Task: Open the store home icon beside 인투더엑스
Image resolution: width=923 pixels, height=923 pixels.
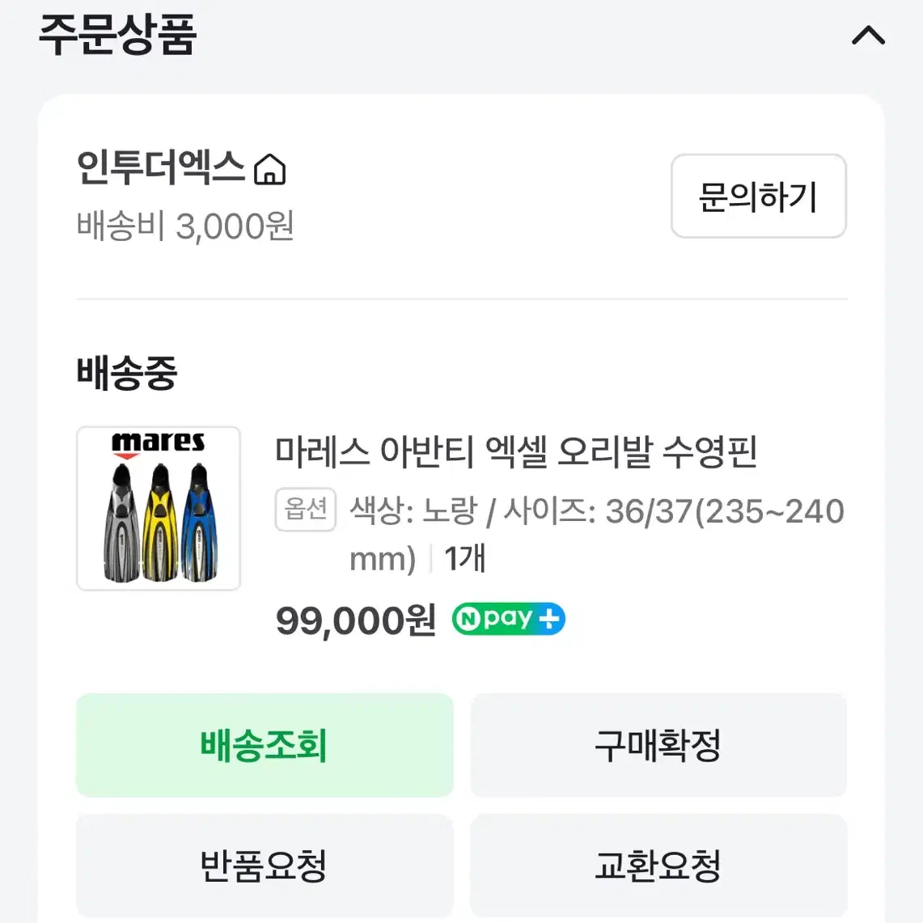Action: (x=269, y=170)
